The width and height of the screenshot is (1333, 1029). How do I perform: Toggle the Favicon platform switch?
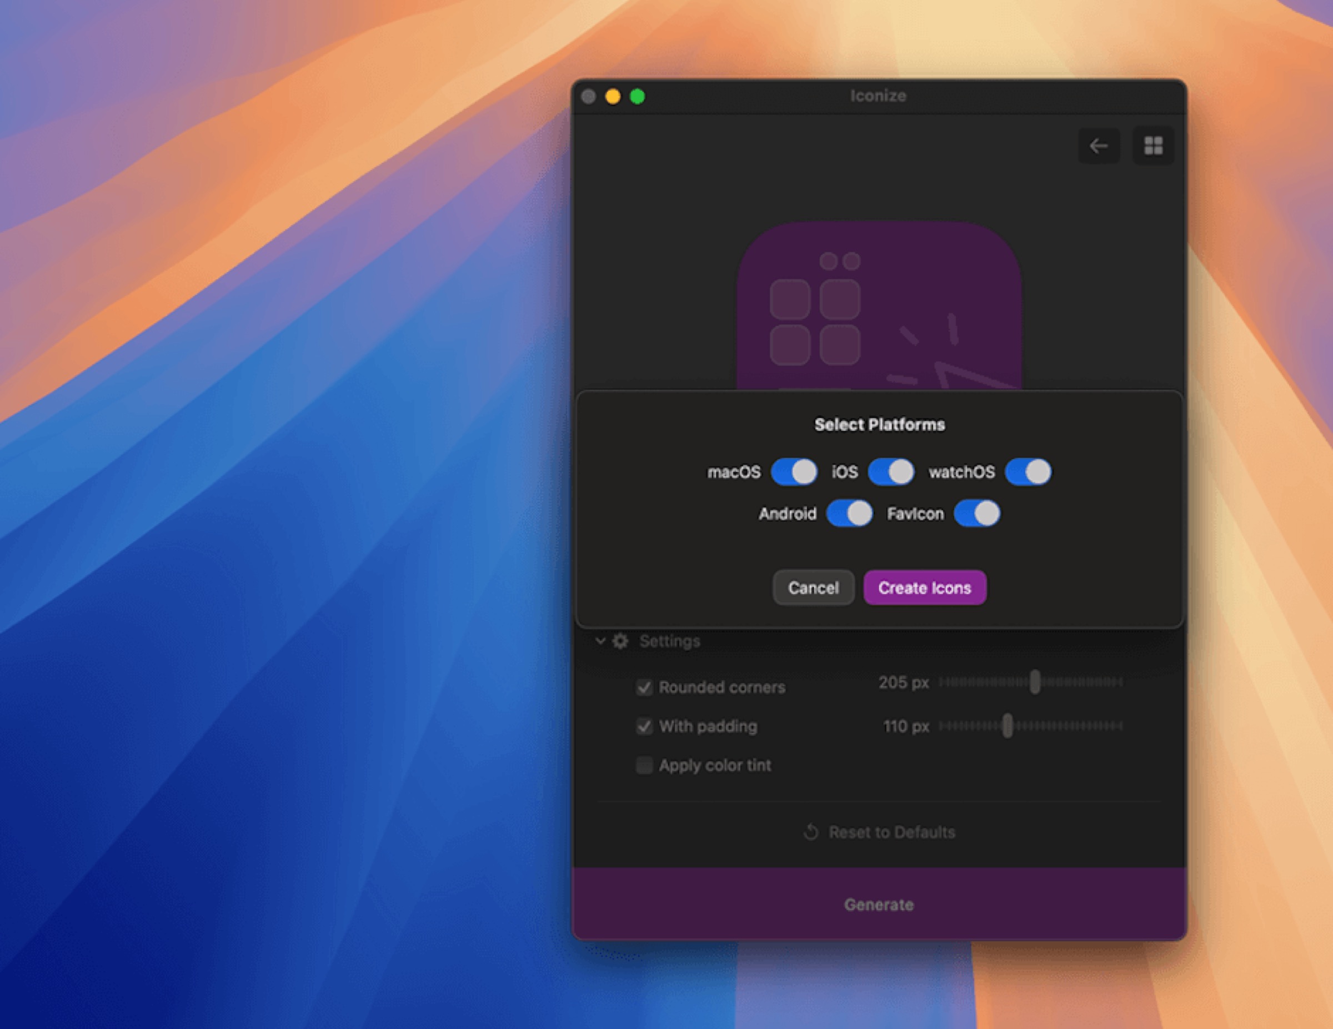pos(976,513)
